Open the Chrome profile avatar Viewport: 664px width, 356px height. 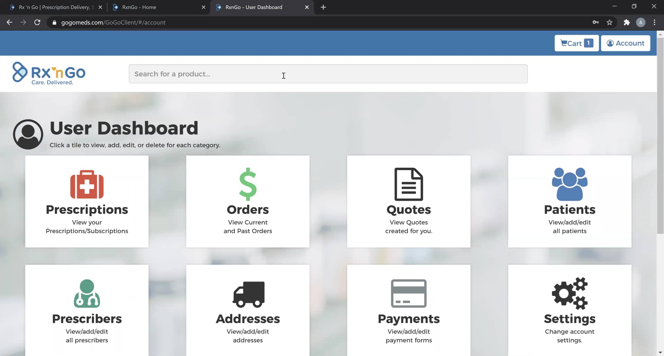(640, 22)
